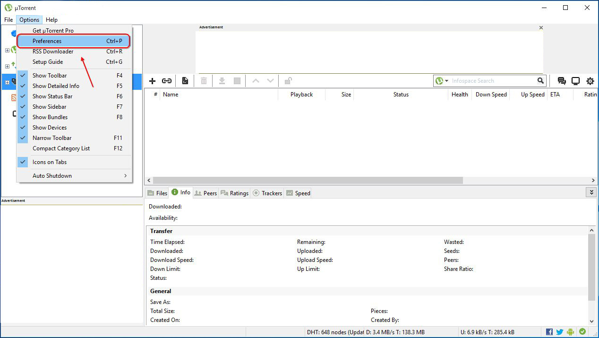
Task: Click the Add Torrent plus icon
Action: point(152,81)
